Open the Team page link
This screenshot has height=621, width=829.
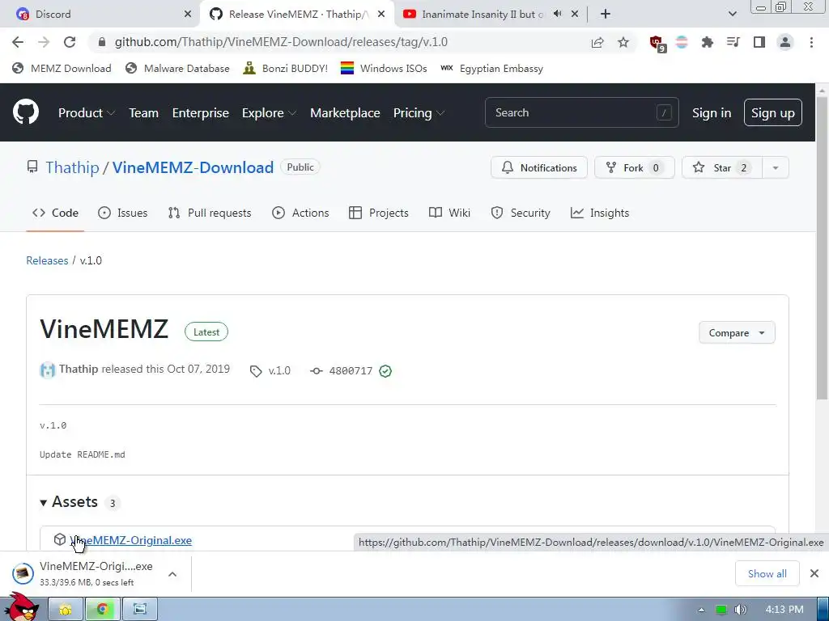click(x=144, y=113)
